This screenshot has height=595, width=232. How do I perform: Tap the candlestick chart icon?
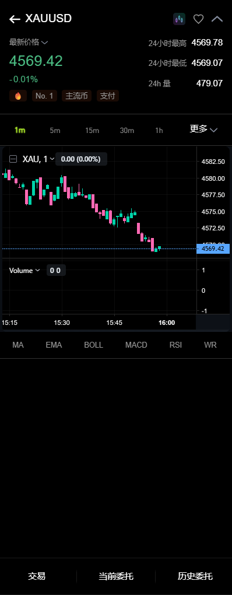180,19
